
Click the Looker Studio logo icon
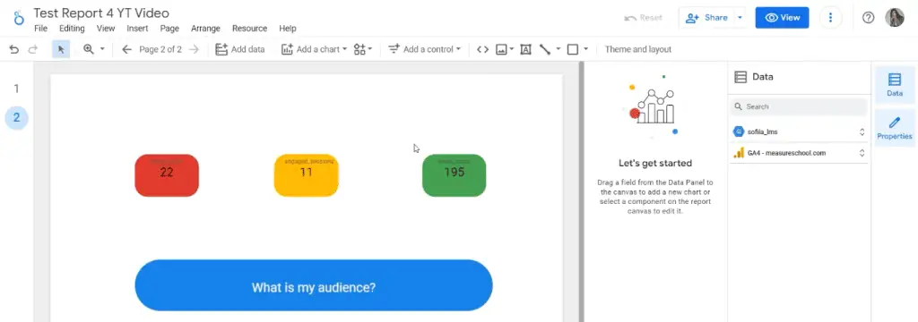pyautogui.click(x=19, y=18)
